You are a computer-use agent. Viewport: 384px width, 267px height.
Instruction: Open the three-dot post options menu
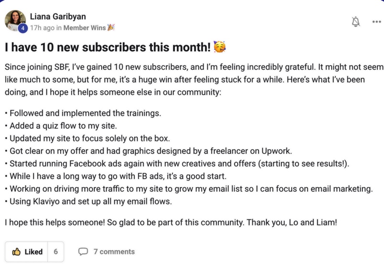376,21
